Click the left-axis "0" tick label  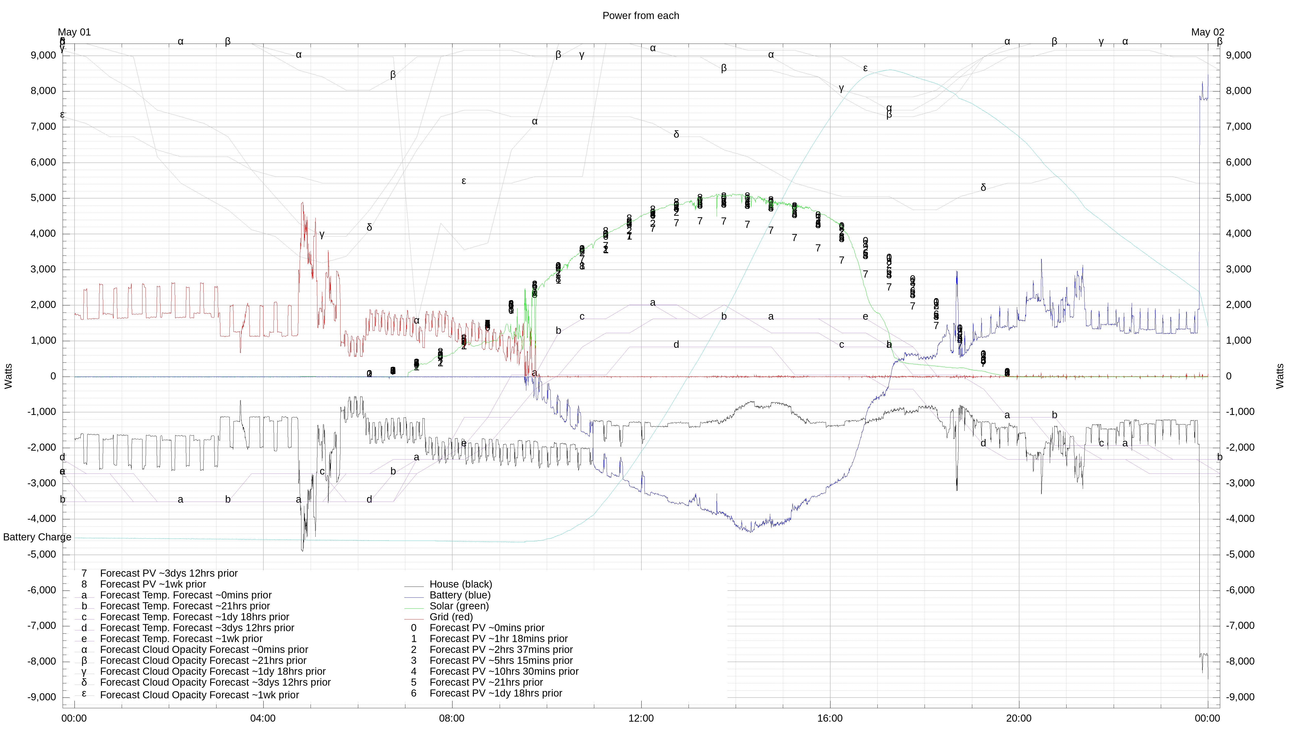click(53, 376)
